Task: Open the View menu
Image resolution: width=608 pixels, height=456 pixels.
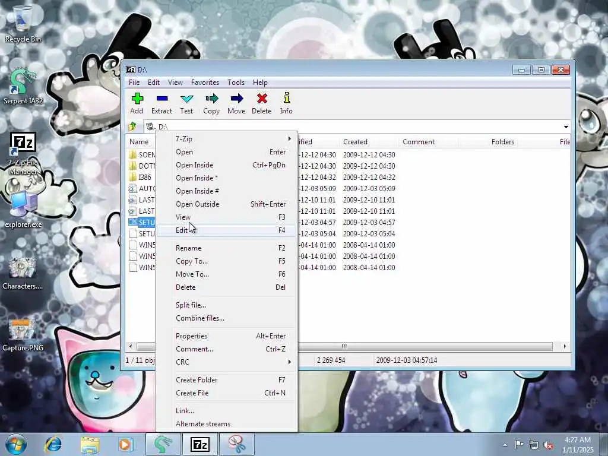Action: click(x=175, y=82)
